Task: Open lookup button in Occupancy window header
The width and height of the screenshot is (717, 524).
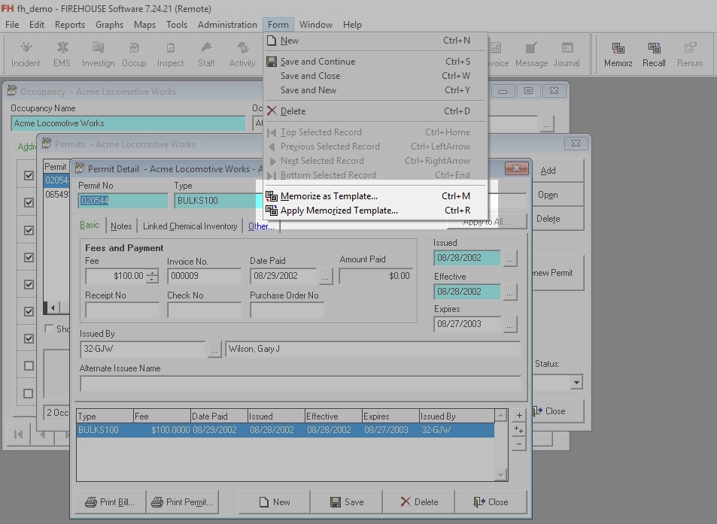Action: coord(546,123)
